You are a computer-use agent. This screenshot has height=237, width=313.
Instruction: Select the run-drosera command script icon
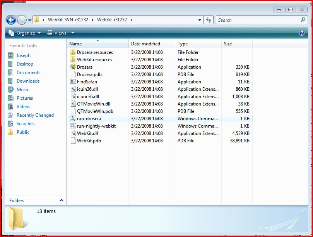point(73,119)
